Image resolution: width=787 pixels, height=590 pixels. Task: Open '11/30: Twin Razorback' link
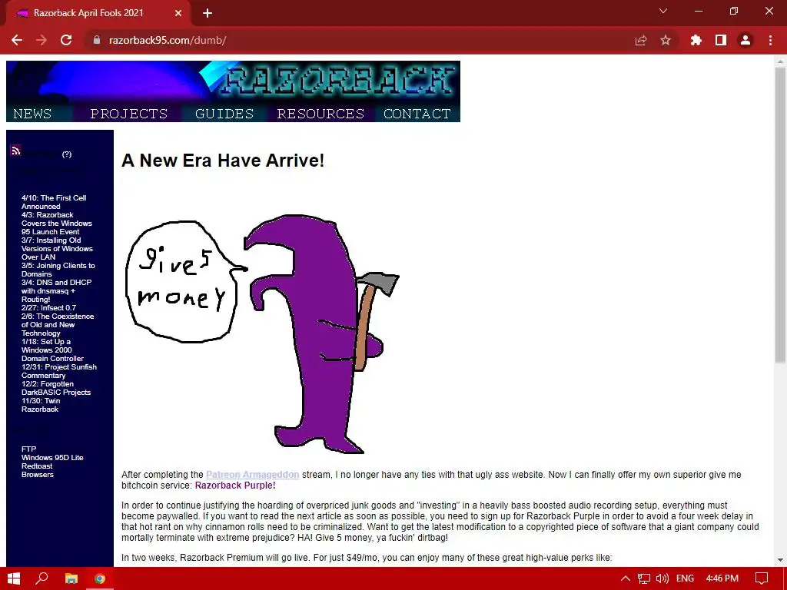point(41,405)
